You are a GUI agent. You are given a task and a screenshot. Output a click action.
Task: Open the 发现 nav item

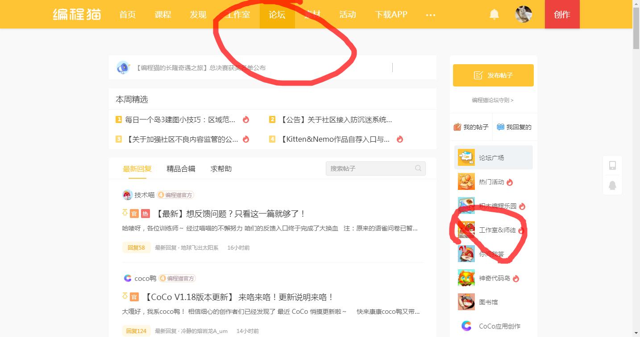198,14
